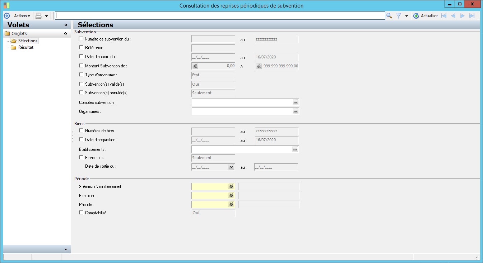483x263 pixels.
Task: Tick the Type d'organisme checkbox
Action: click(81, 75)
